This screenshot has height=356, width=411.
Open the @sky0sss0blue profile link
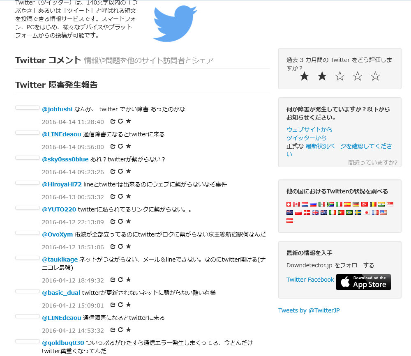point(65,159)
